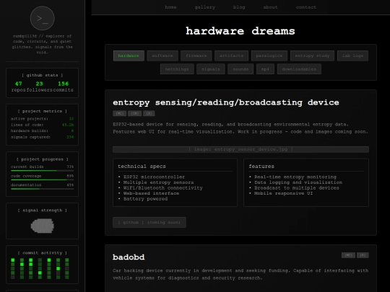Click the [ commit activity ] panel header
The height and width of the screenshot is (292, 390).
click(43, 253)
